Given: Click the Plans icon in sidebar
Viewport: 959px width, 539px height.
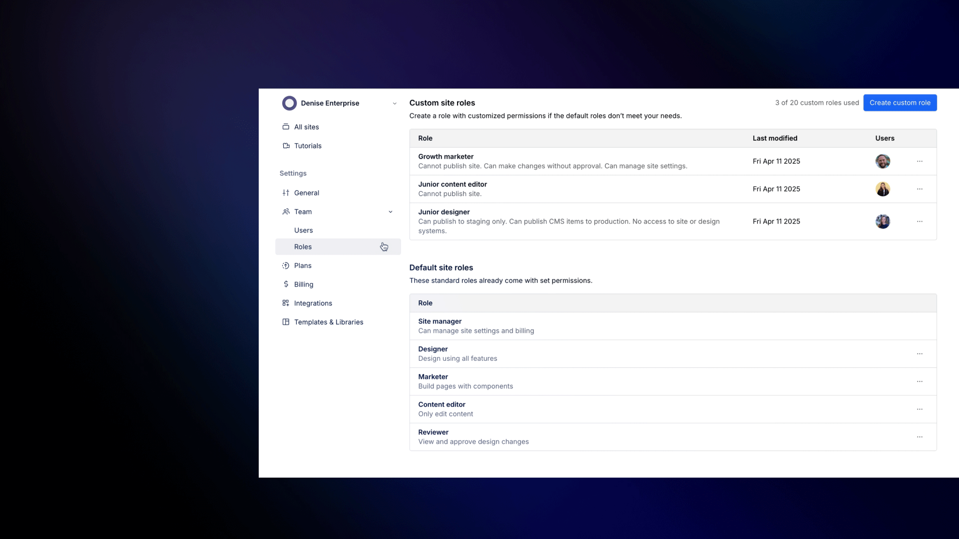Looking at the screenshot, I should [286, 266].
